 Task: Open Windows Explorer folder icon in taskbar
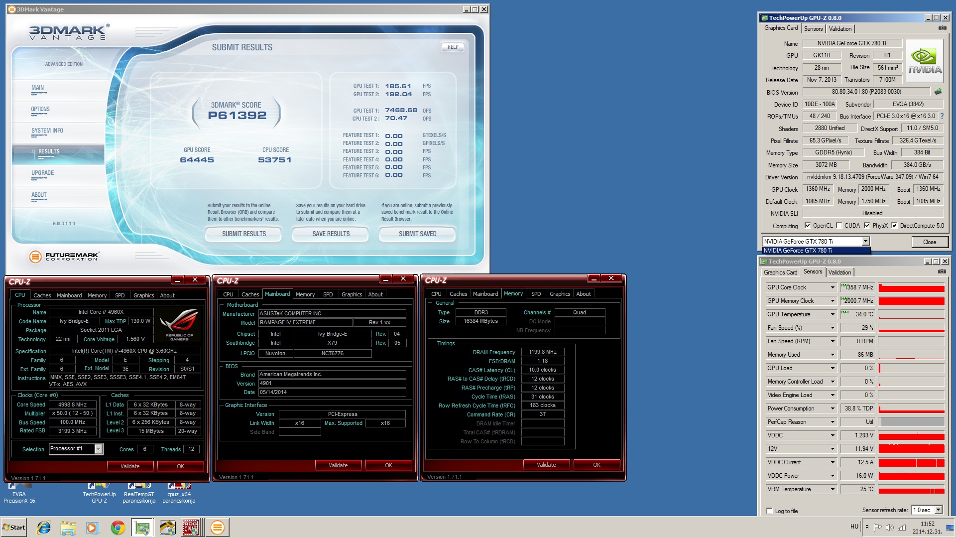(68, 528)
